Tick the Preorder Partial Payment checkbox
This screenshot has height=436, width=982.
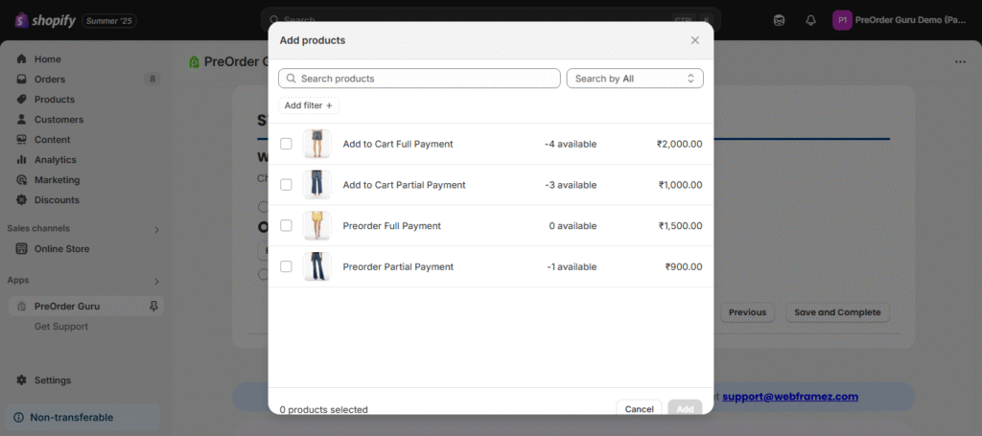[286, 266]
